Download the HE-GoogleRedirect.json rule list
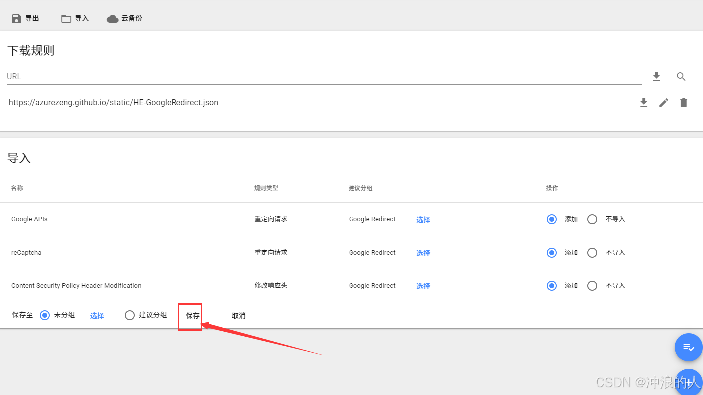Viewport: 703px width, 395px height. 644,103
